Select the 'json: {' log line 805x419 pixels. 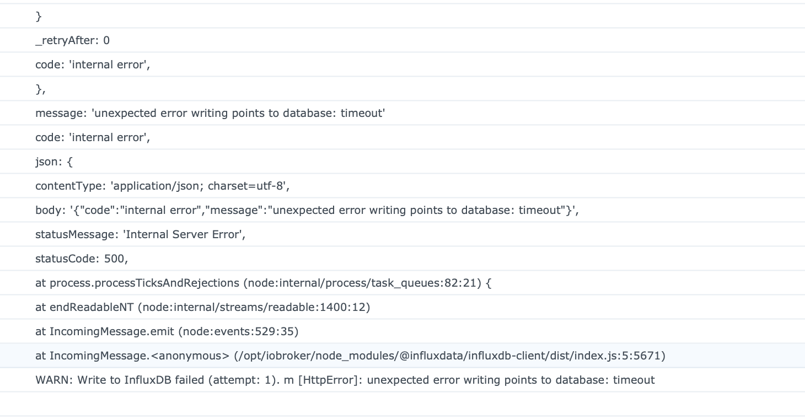pos(54,162)
